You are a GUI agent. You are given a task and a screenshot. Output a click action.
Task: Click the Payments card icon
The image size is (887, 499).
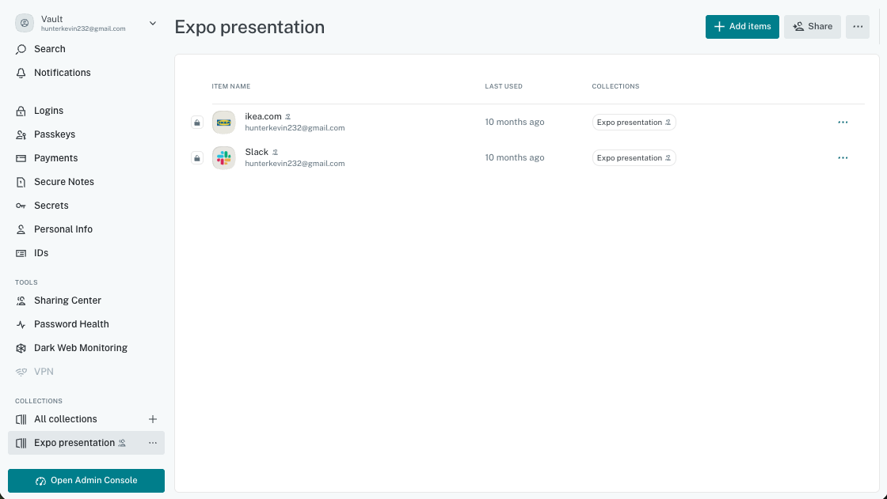point(21,158)
